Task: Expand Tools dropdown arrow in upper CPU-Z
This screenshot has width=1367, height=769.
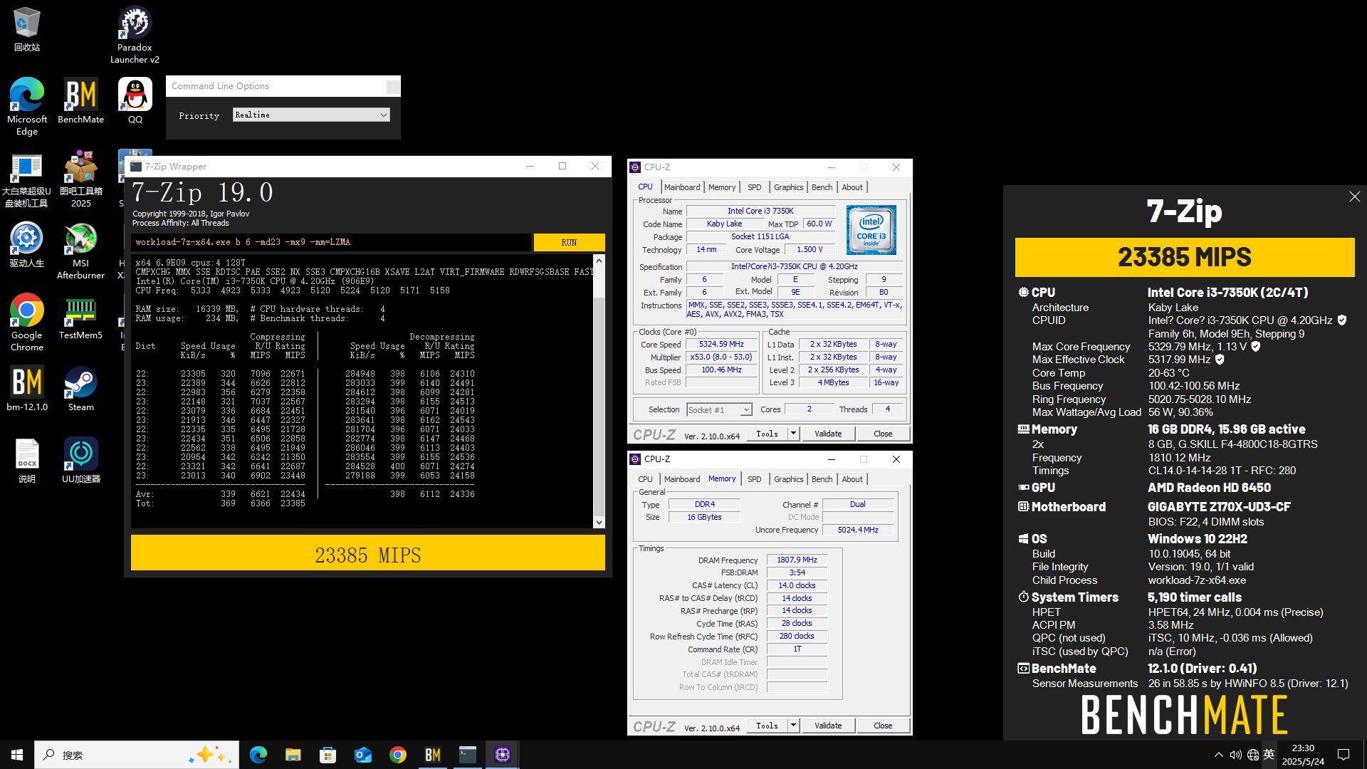Action: pos(793,433)
